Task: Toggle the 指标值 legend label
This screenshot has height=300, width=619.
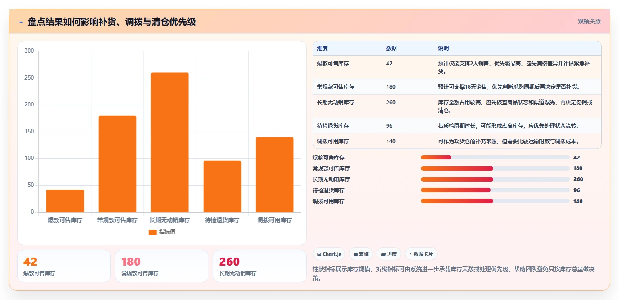Action: click(x=167, y=232)
